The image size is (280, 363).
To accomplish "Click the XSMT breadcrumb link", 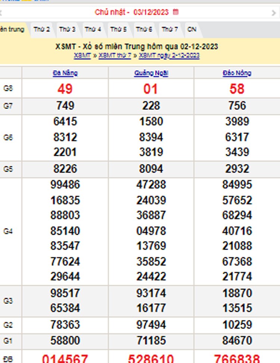I will 82,56.
